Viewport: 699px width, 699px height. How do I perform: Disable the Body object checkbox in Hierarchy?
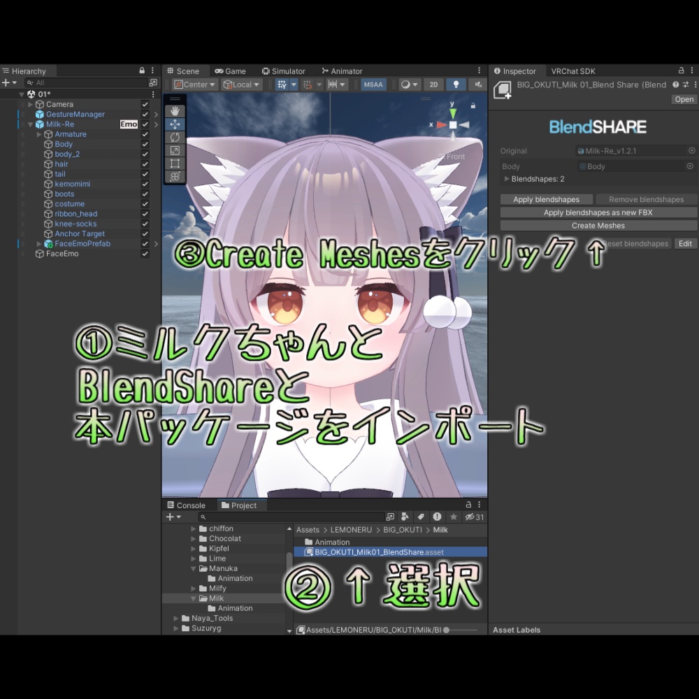click(x=144, y=143)
